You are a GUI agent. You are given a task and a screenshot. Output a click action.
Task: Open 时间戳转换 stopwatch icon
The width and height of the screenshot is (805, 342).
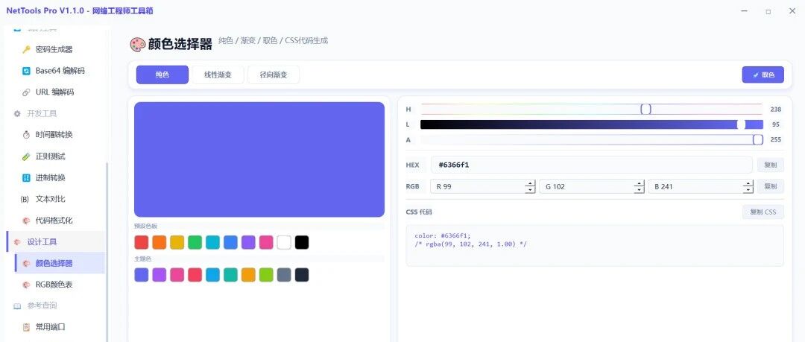pos(26,135)
